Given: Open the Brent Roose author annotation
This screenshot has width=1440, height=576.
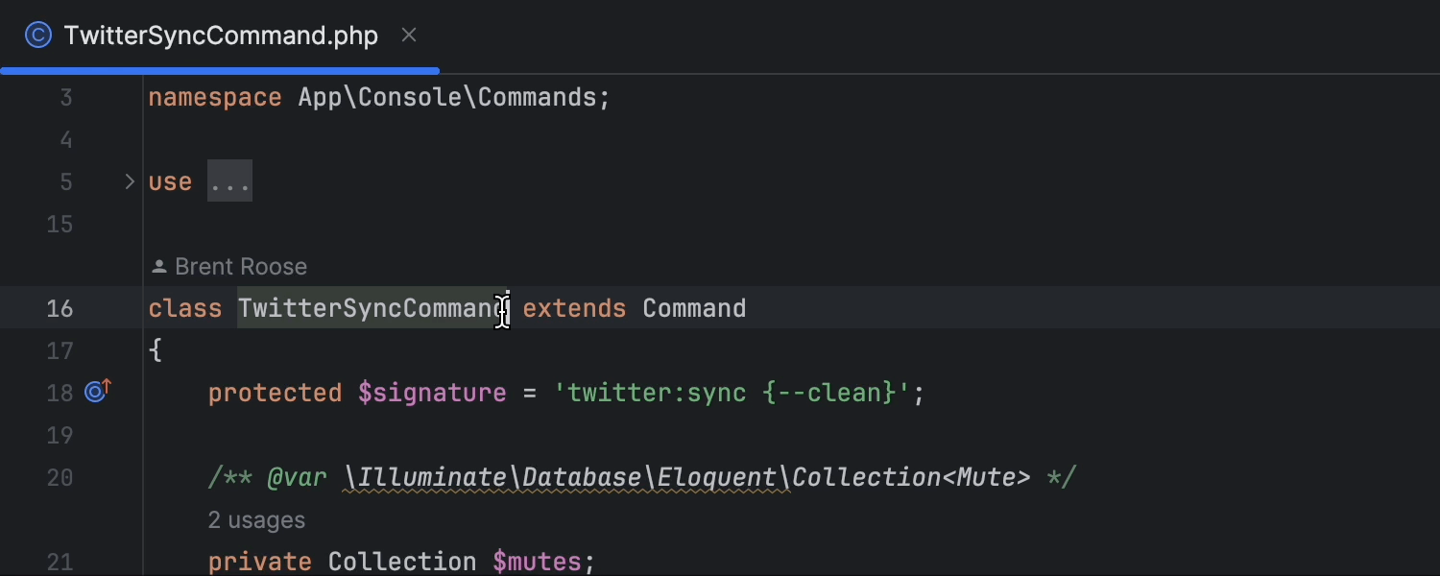Looking at the screenshot, I should (240, 267).
